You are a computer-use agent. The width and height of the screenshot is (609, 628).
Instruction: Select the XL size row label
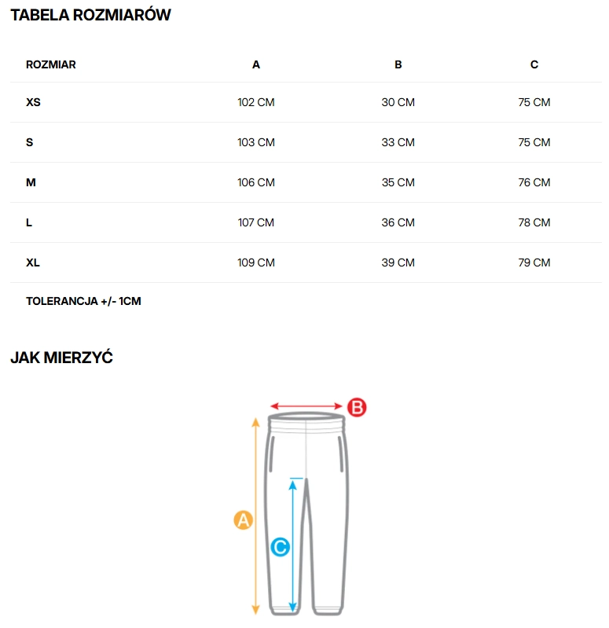click(x=33, y=263)
